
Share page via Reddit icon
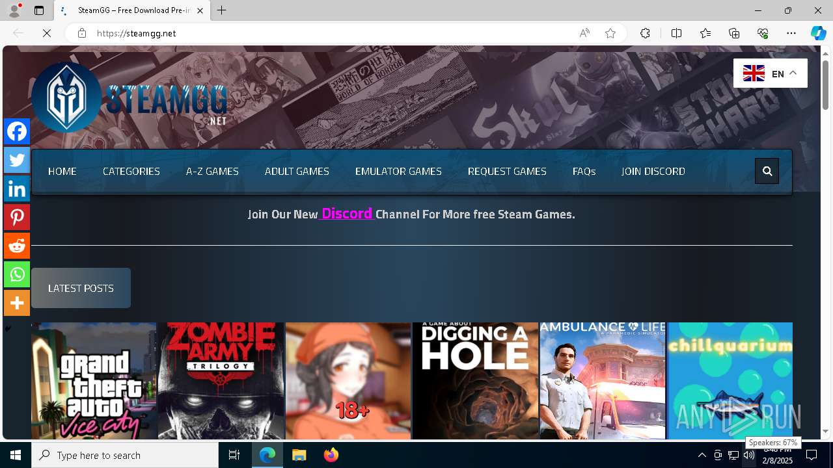pos(17,246)
